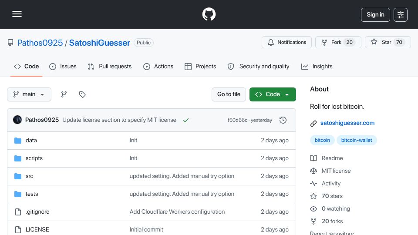Visit satoshiguesser.com website link
This screenshot has width=418, height=235.
point(347,123)
